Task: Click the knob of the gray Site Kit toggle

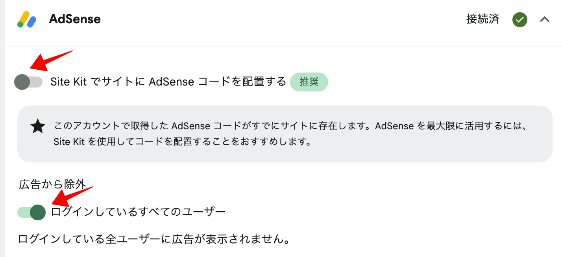Action: (23, 82)
